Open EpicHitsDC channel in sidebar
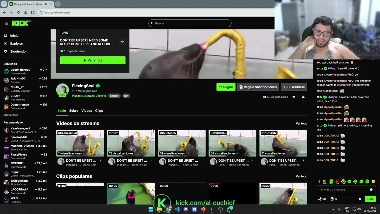Image resolution: width=380 pixels, height=214 pixels. [25, 80]
